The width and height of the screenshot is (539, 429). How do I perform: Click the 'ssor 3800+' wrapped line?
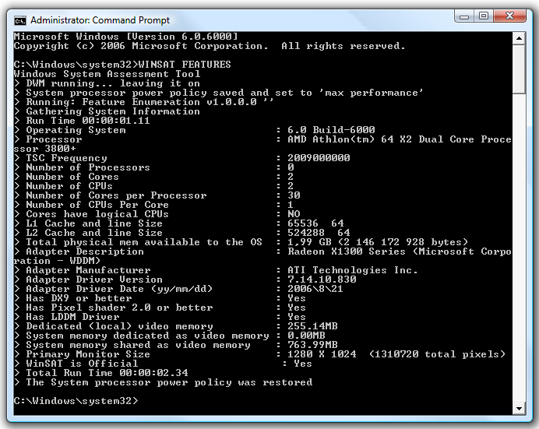(44, 149)
